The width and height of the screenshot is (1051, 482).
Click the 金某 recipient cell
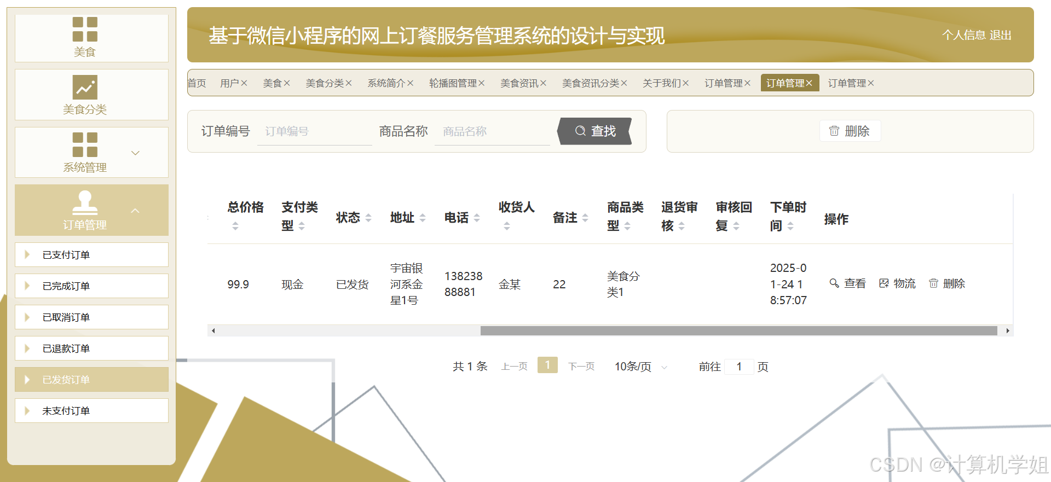510,284
